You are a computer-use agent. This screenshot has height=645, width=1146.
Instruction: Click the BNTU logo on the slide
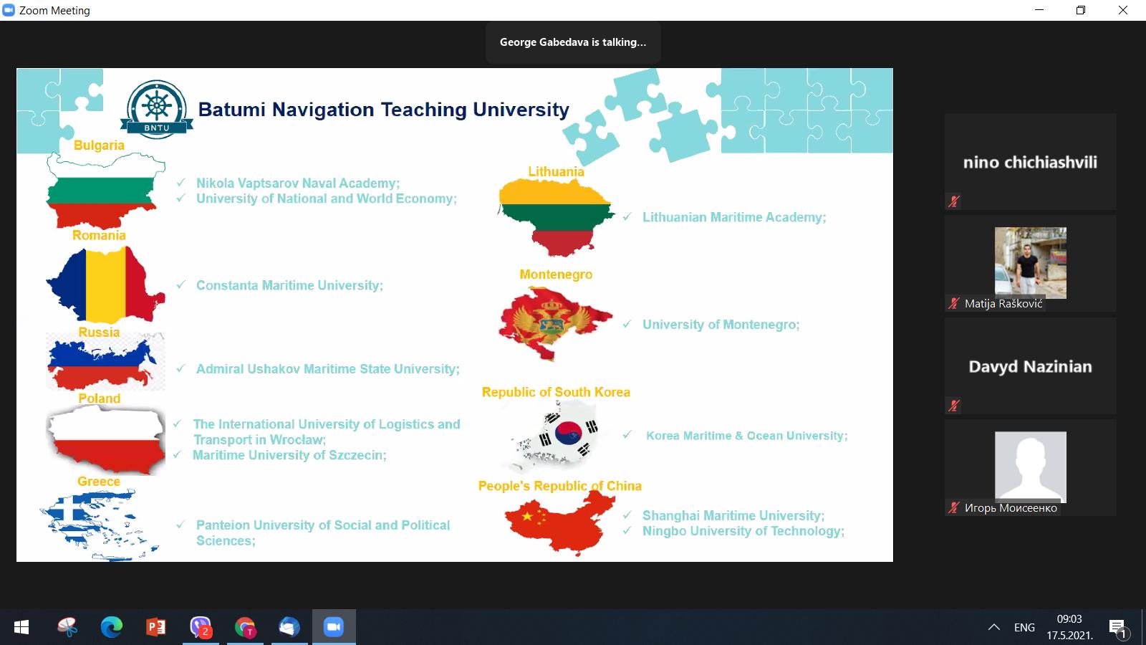[157, 108]
